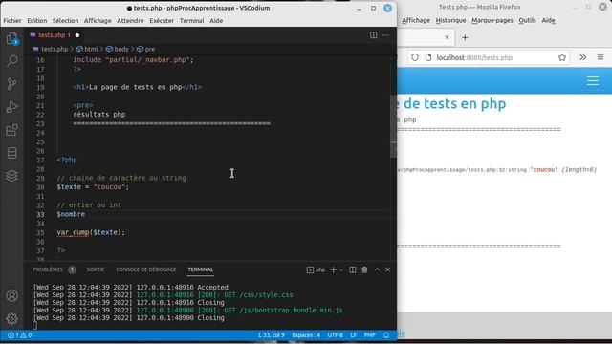Maximize the terminal panel with chevron up

coord(377,269)
